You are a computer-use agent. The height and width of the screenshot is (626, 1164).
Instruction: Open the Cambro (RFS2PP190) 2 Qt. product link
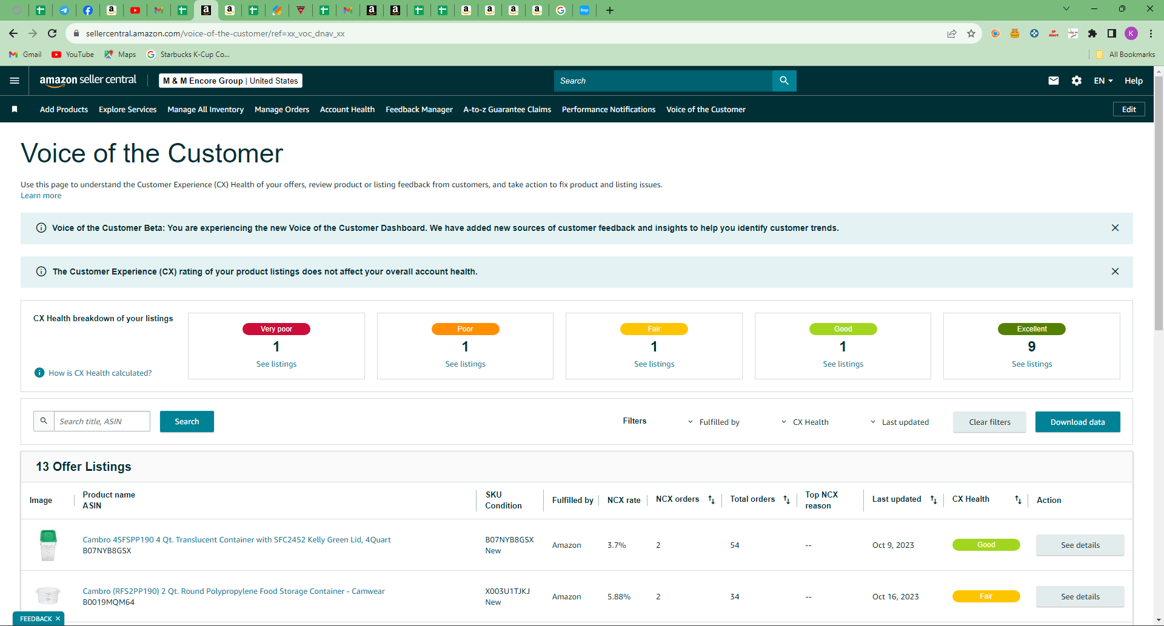point(233,591)
